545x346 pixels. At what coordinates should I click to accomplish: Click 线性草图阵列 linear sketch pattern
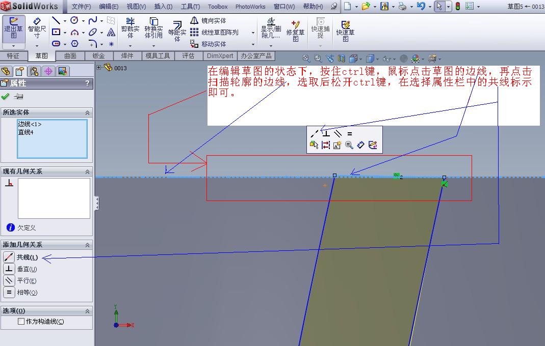coord(215,32)
